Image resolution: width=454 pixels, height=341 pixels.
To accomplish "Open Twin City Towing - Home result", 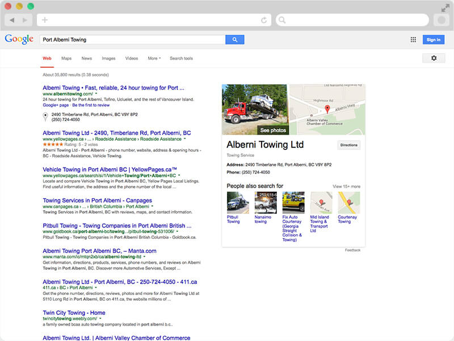I will [x=74, y=313].
